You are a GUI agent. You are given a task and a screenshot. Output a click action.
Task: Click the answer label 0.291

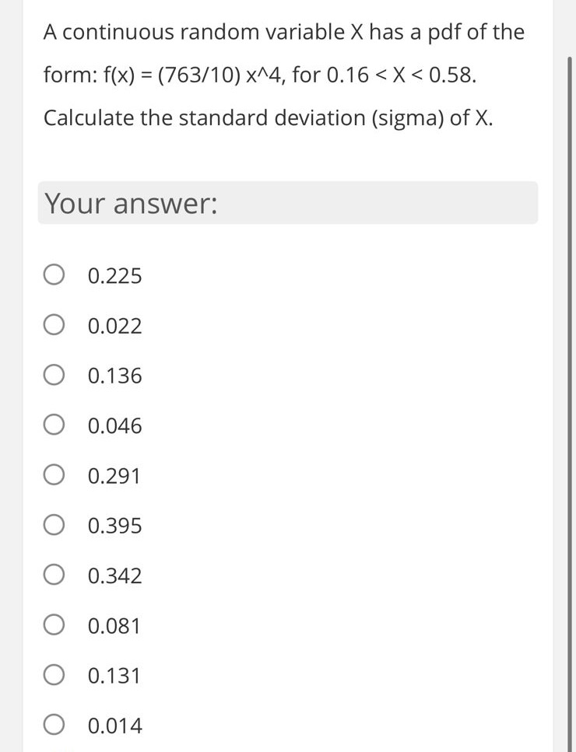pos(115,475)
